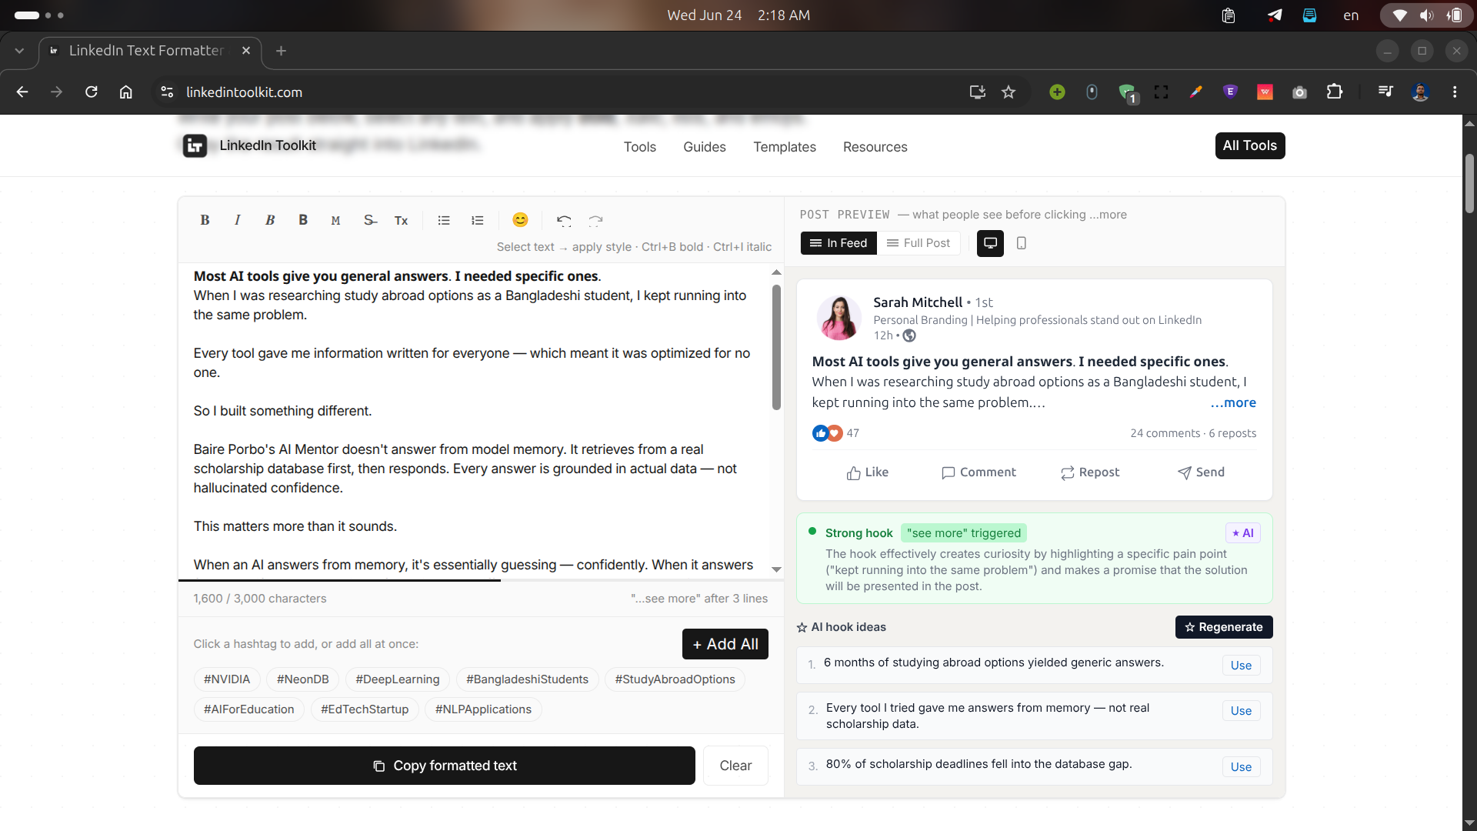
Task: Open the en keyboard language indicator
Action: pos(1351,15)
